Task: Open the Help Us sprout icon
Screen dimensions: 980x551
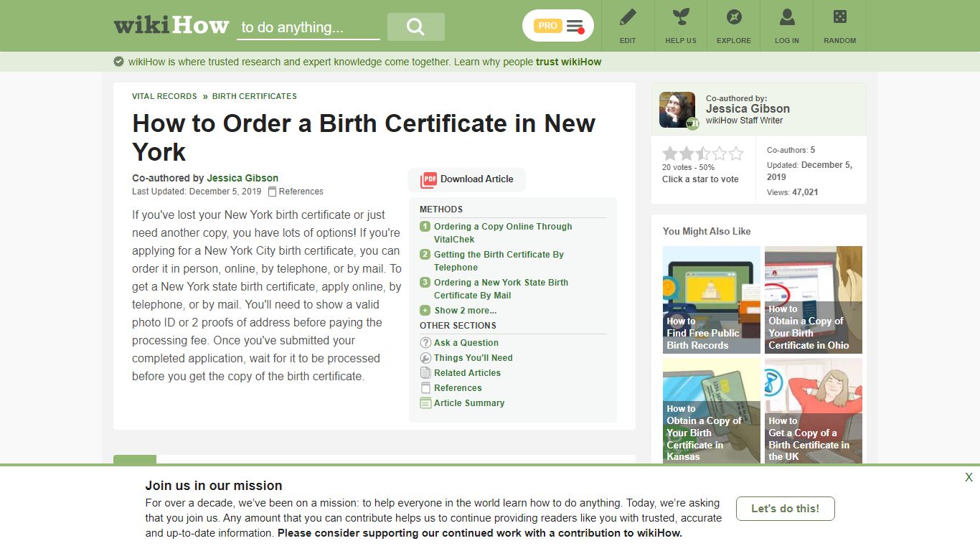Action: tap(681, 17)
